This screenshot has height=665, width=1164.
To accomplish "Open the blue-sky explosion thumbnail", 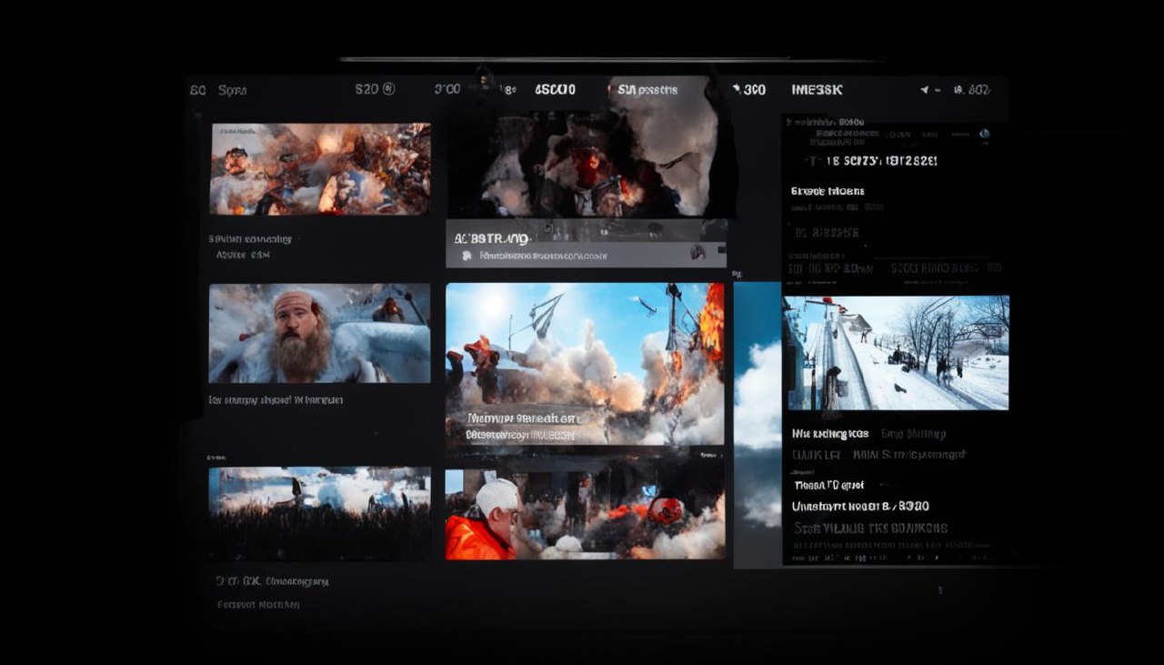I will coord(585,364).
